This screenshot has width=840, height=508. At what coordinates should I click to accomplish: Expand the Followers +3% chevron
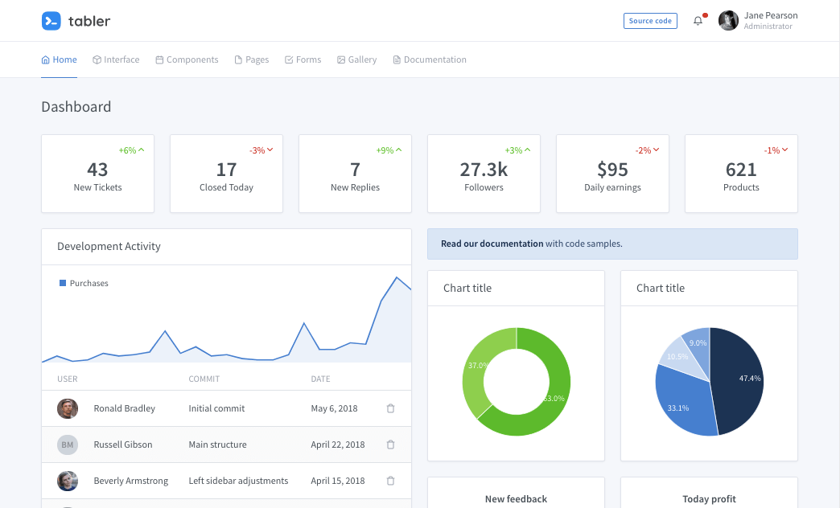[526, 150]
